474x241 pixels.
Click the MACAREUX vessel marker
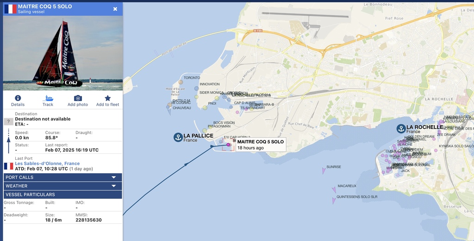[x=334, y=190]
